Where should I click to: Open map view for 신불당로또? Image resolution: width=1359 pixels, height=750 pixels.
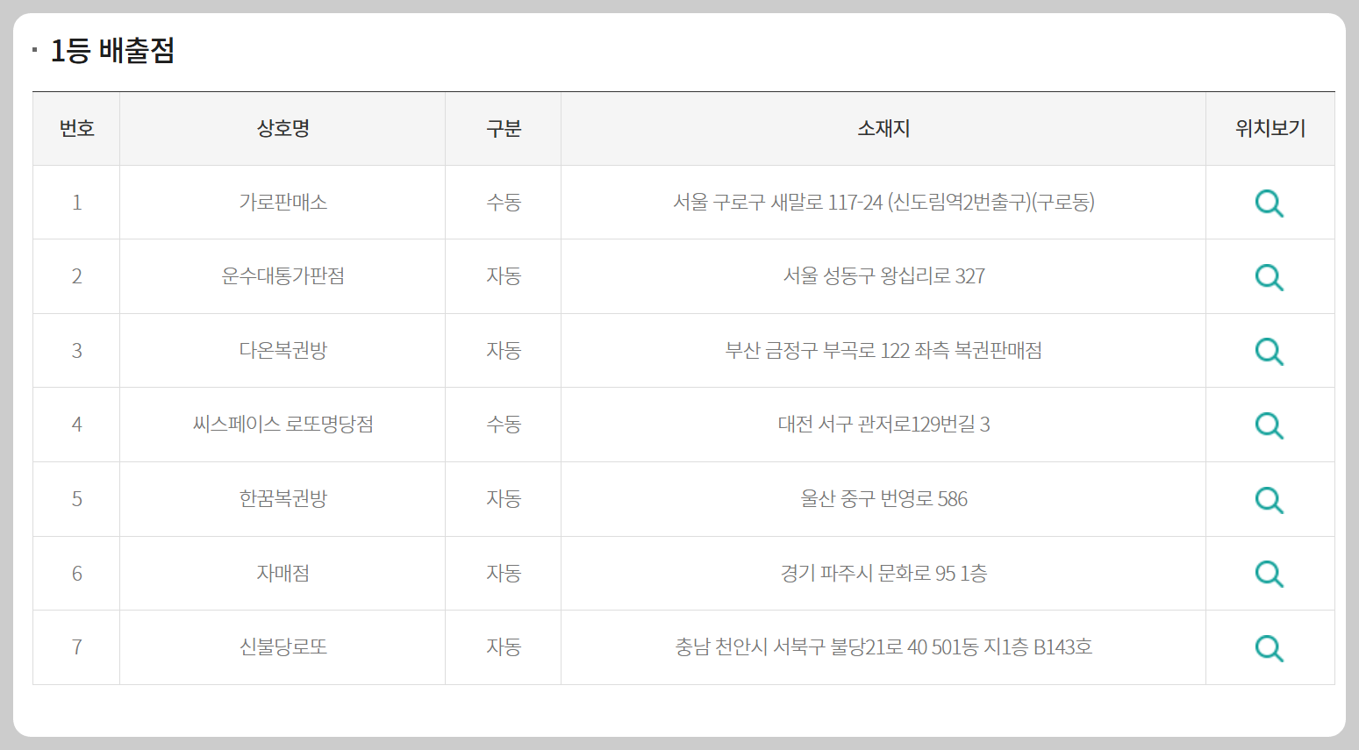pos(1270,647)
